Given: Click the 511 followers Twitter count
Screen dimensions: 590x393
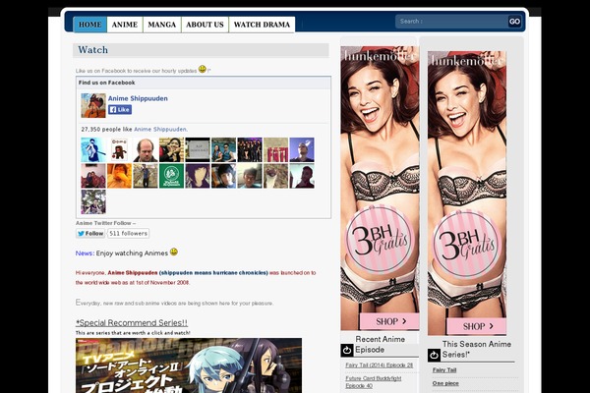Looking at the screenshot, I should [x=128, y=234].
